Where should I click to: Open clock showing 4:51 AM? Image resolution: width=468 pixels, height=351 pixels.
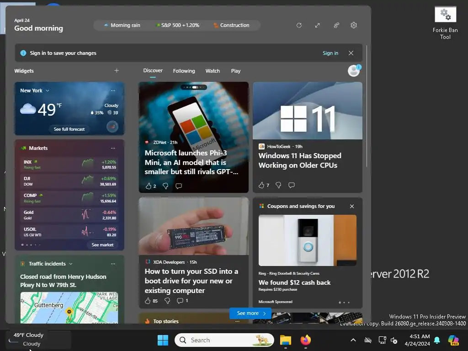(x=417, y=340)
